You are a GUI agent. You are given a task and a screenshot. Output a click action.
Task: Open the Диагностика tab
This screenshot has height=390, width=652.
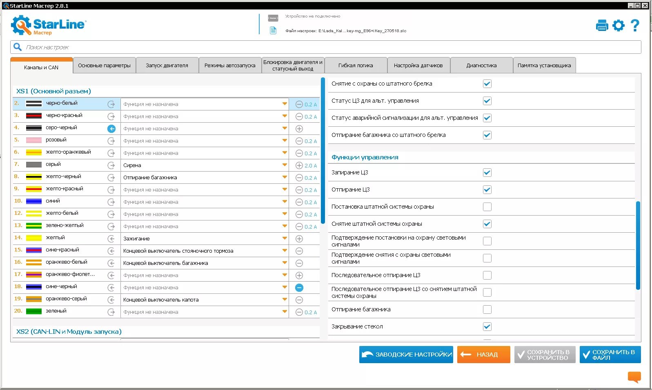pos(481,65)
